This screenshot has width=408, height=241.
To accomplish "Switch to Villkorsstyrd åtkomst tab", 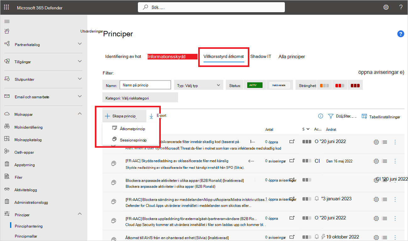I will [224, 57].
